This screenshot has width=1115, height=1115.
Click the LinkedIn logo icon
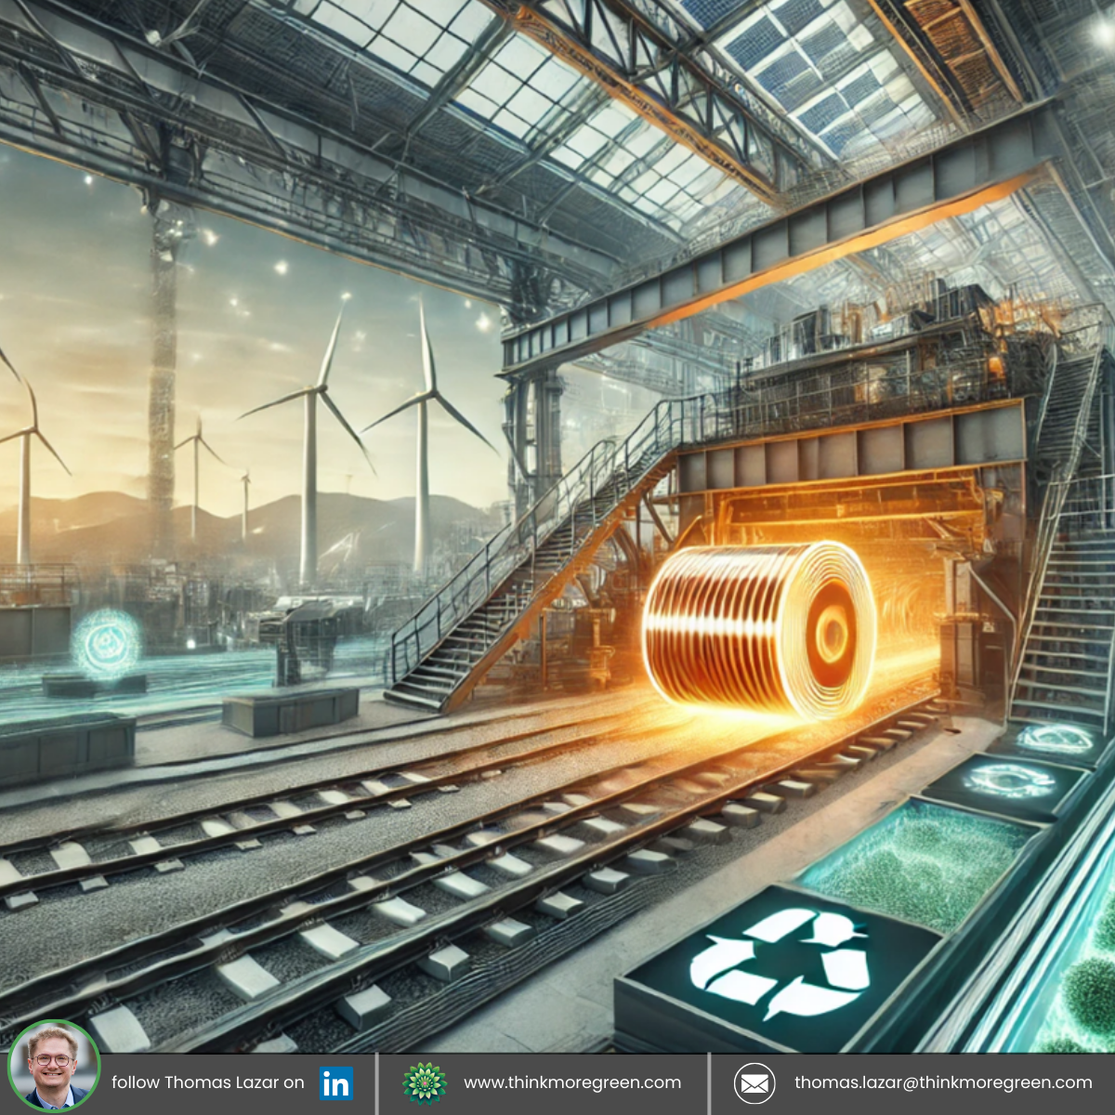point(335,1083)
